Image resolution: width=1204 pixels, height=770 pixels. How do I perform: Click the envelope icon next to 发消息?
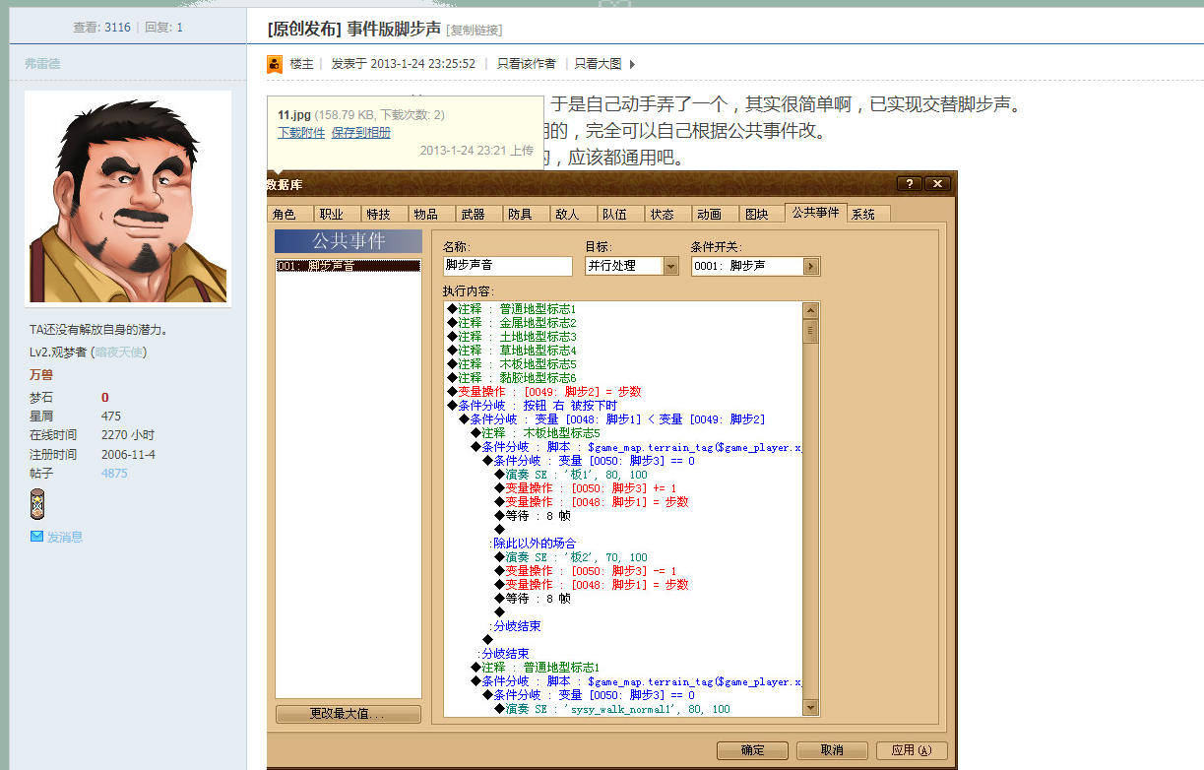[36, 537]
